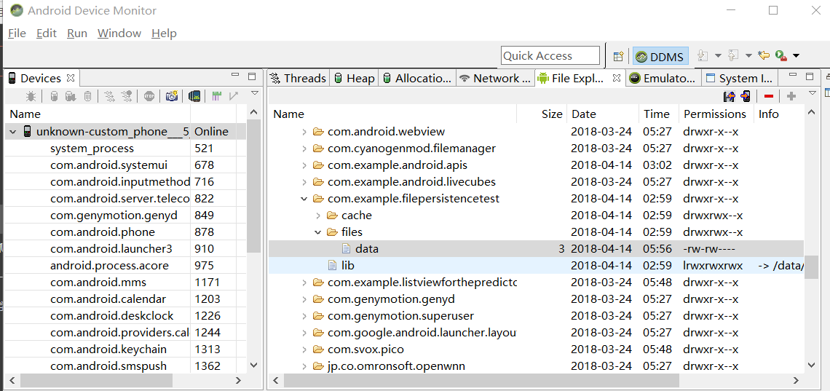Click the Screen Capture camera icon
Viewport: 830px width, 391px height.
point(171,96)
